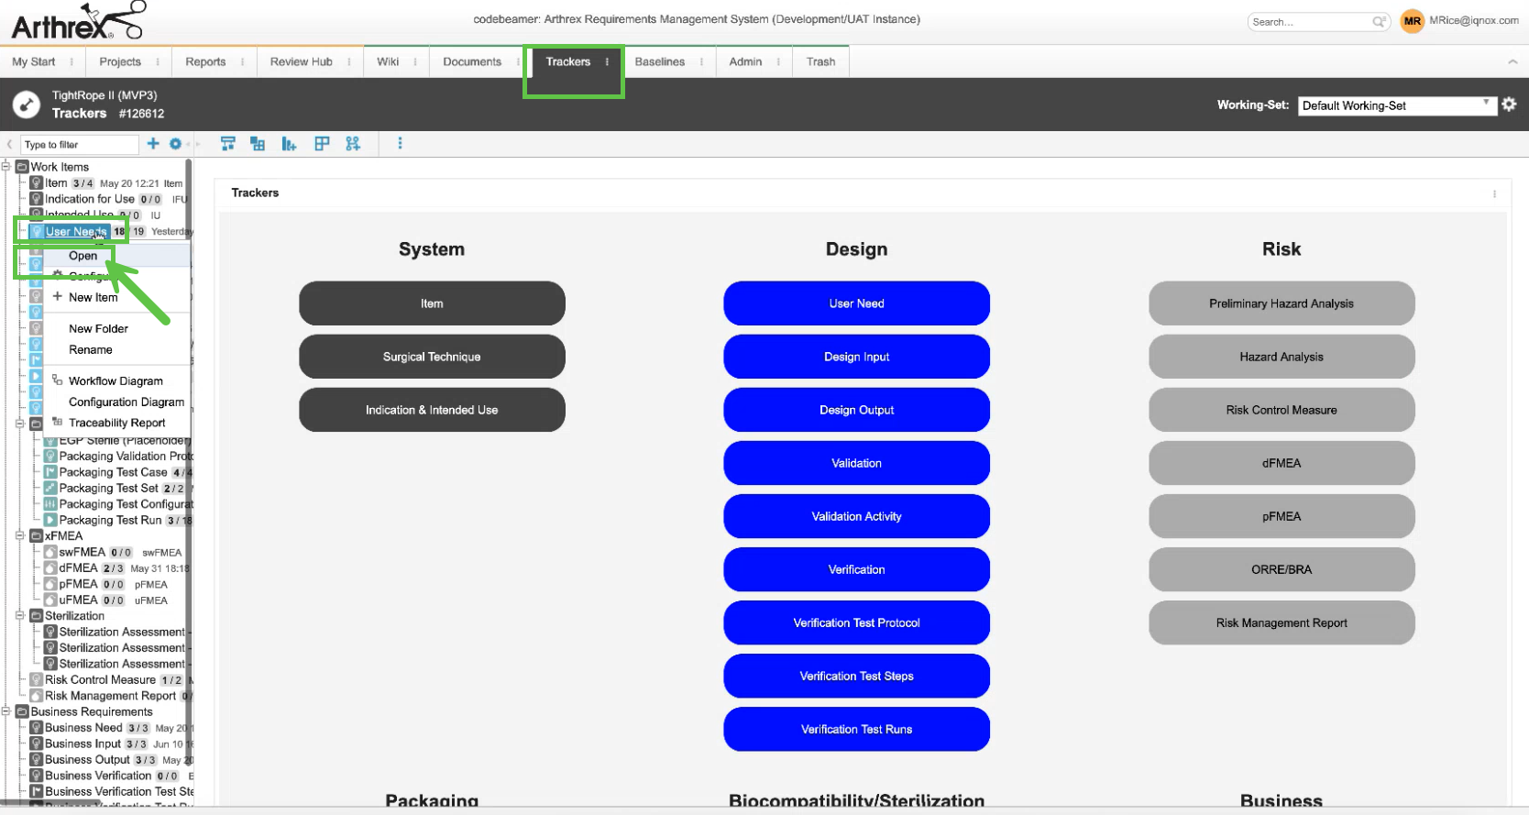Select Traceability Report in context menu

point(116,423)
